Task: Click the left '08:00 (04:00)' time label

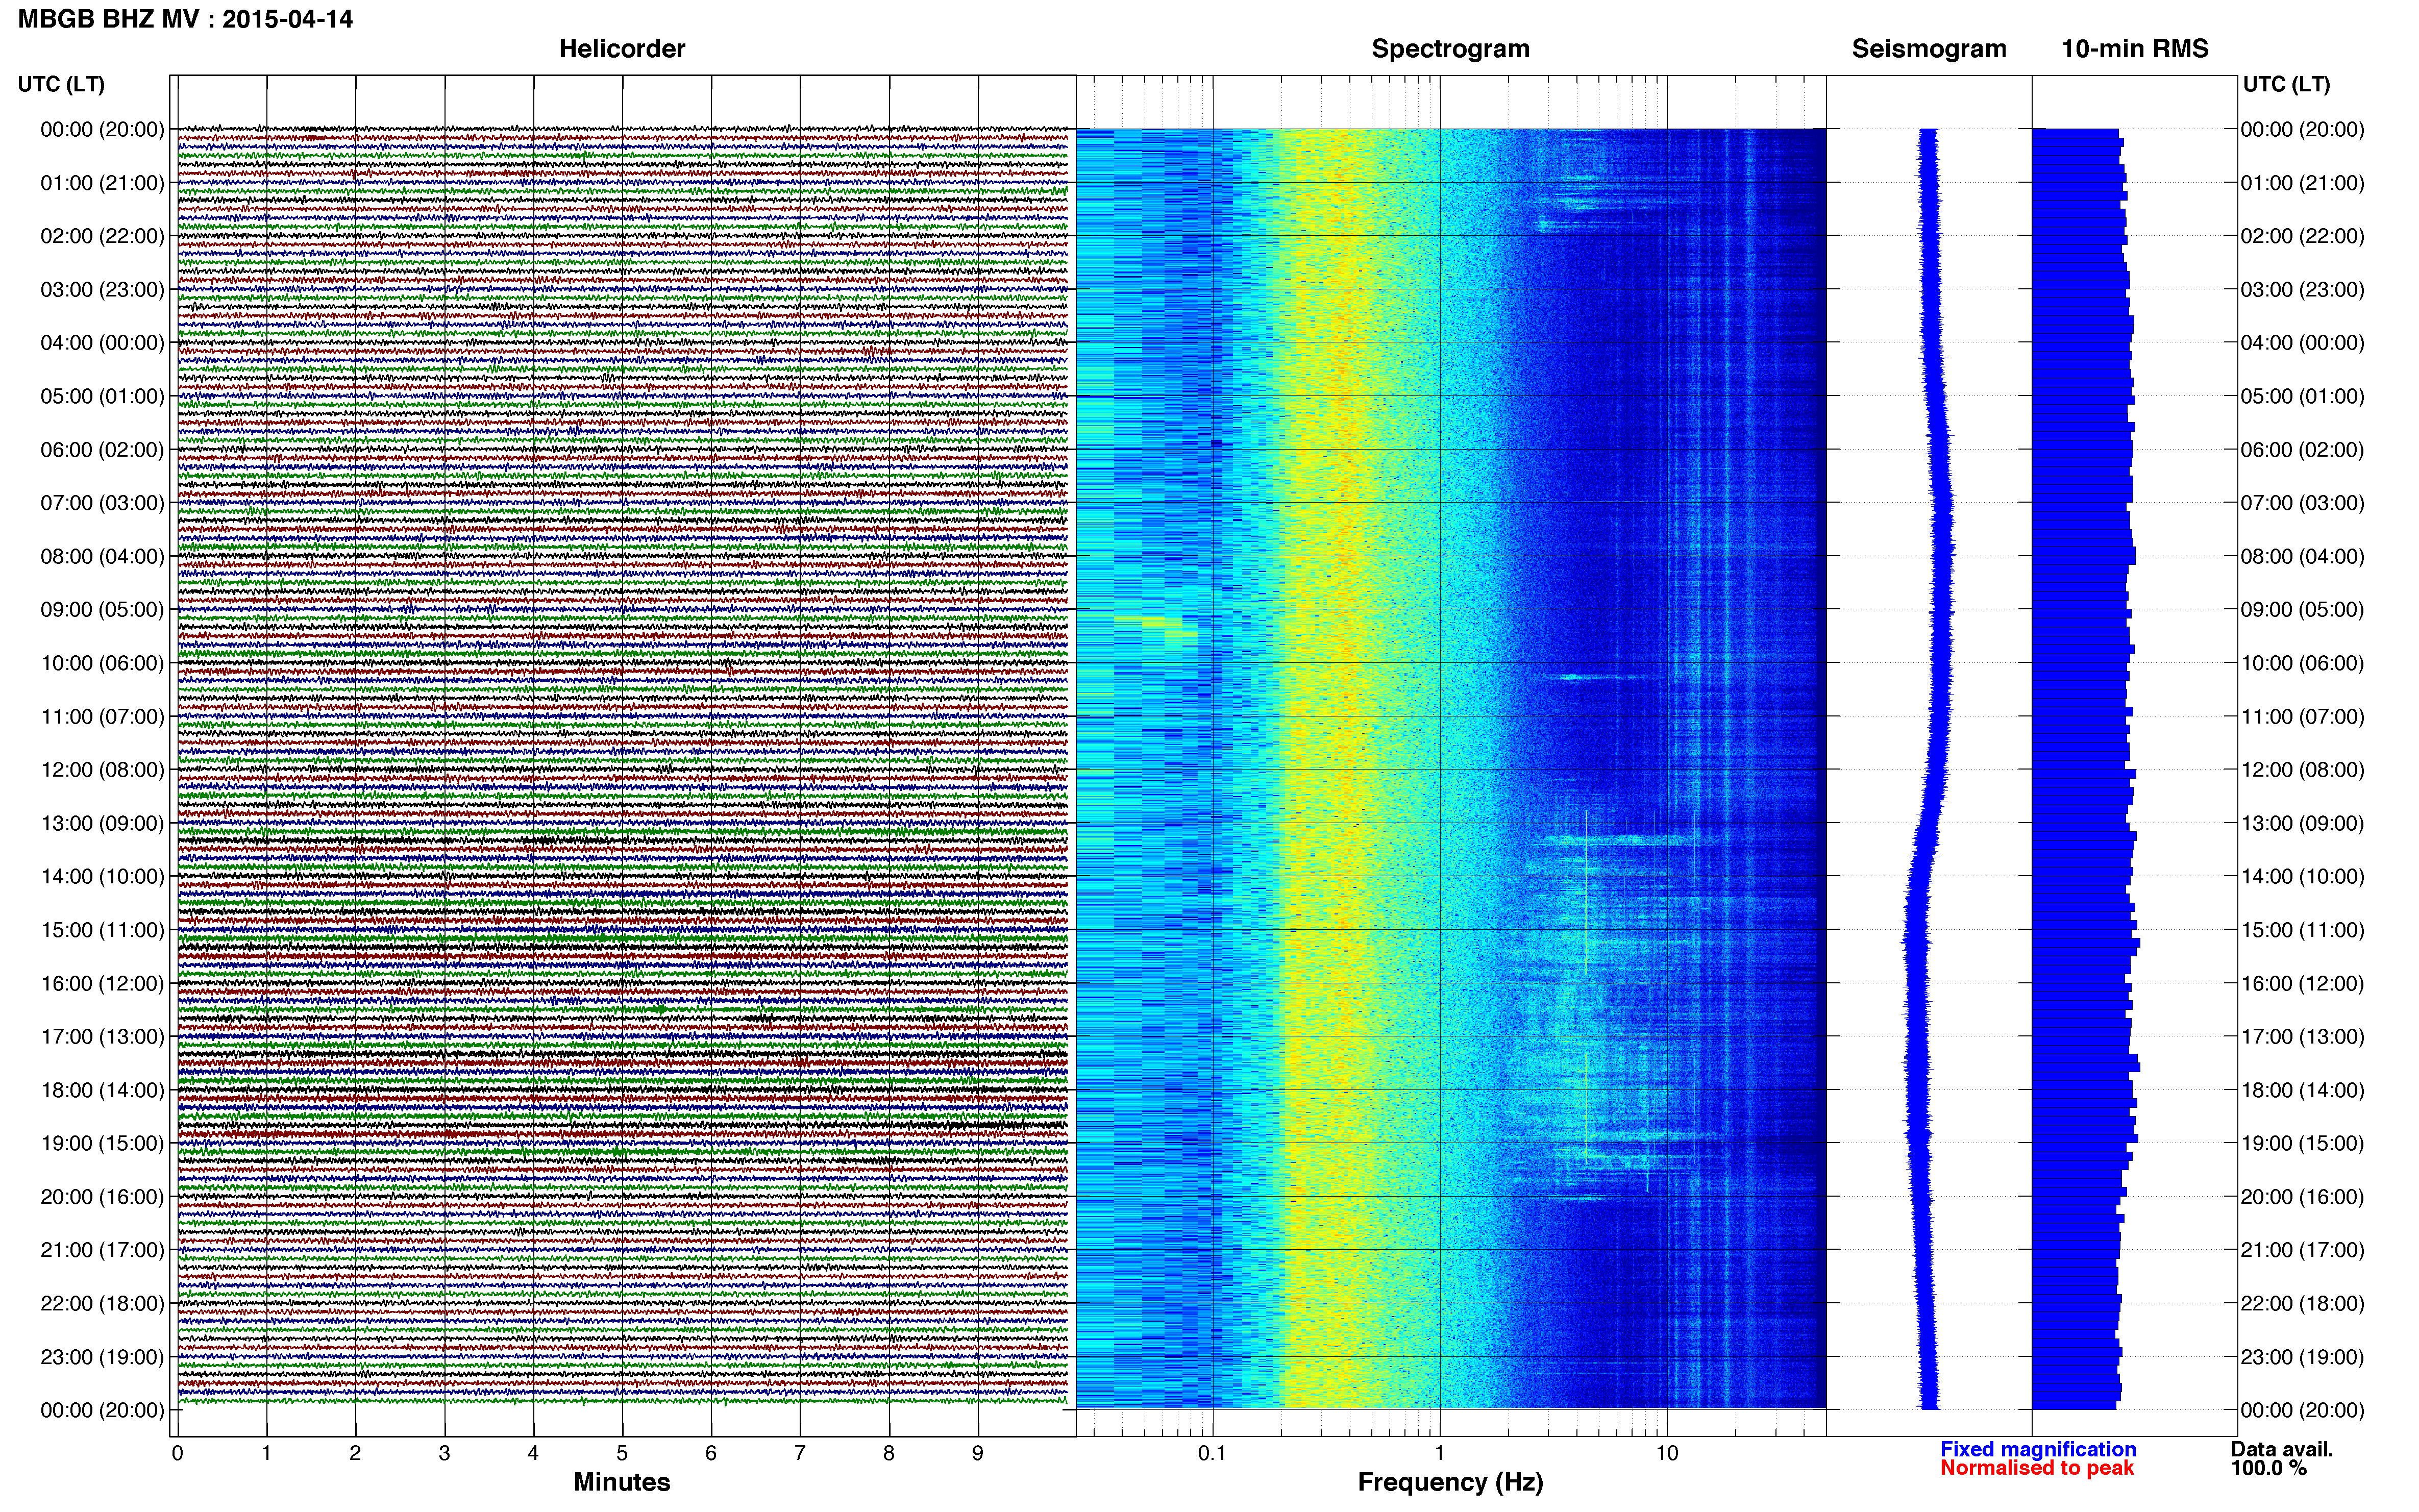Action: pyautogui.click(x=102, y=556)
